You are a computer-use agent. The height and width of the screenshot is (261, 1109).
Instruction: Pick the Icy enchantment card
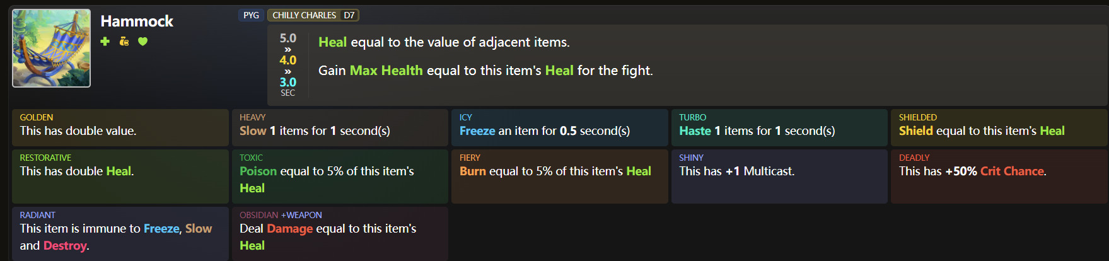click(x=559, y=127)
